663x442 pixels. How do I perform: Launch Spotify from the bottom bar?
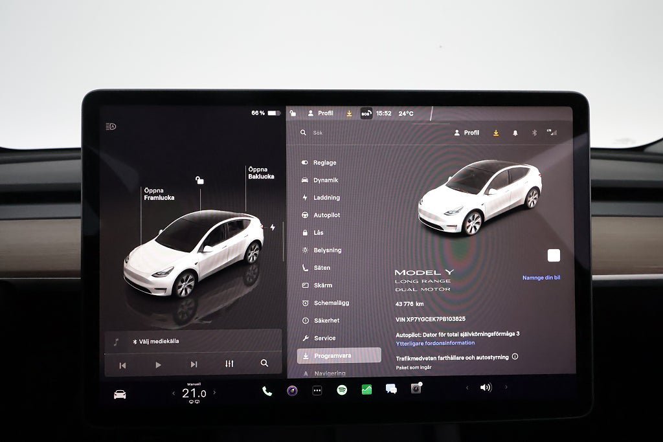pyautogui.click(x=342, y=390)
